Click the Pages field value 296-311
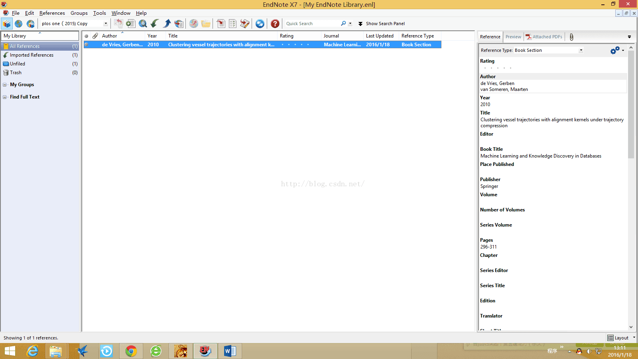The width and height of the screenshot is (638, 359). tap(488, 247)
